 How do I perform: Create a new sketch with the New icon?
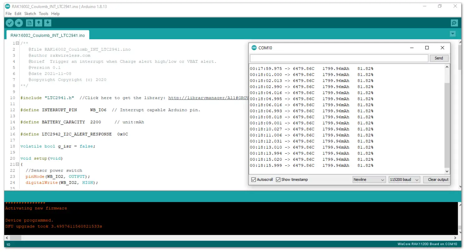[x=30, y=23]
